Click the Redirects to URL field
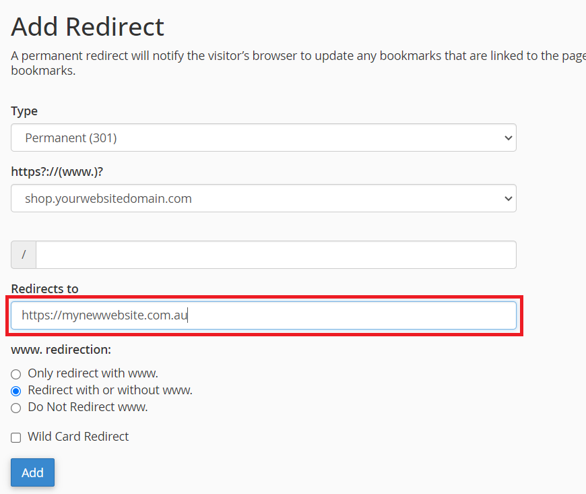The width and height of the screenshot is (586, 494). pyautogui.click(x=263, y=315)
